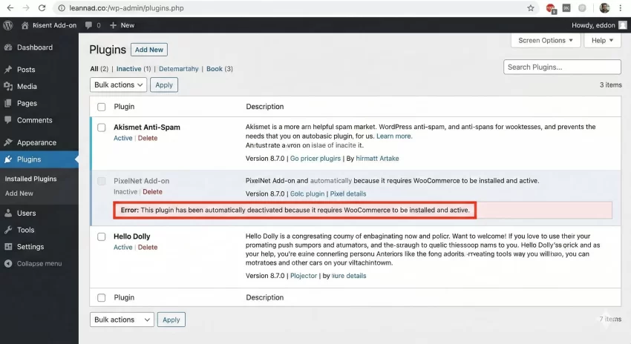Click the browser forward arrow
This screenshot has width=631, height=344.
click(26, 8)
